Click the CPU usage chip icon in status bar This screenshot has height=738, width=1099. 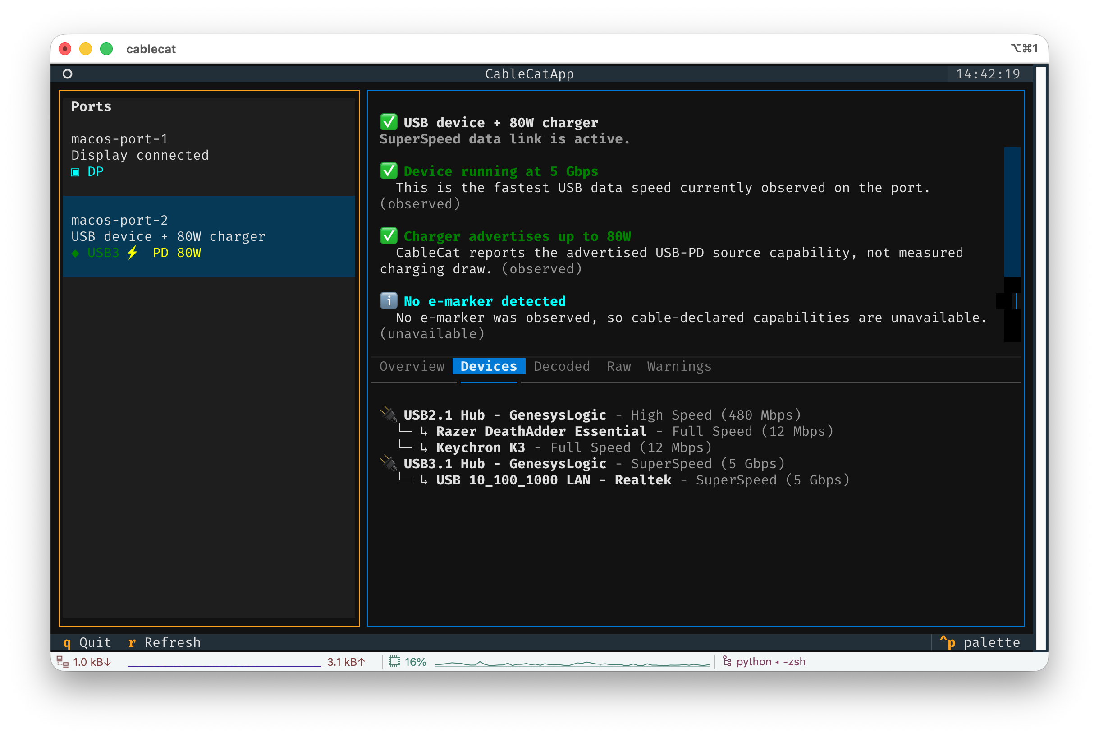394,662
